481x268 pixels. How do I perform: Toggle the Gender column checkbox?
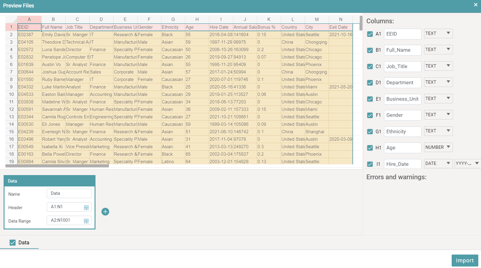[x=370, y=115]
